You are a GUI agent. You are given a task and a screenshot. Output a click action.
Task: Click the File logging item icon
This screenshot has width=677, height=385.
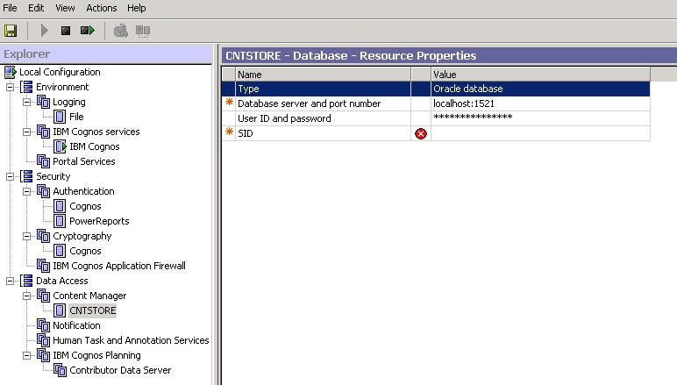point(60,117)
